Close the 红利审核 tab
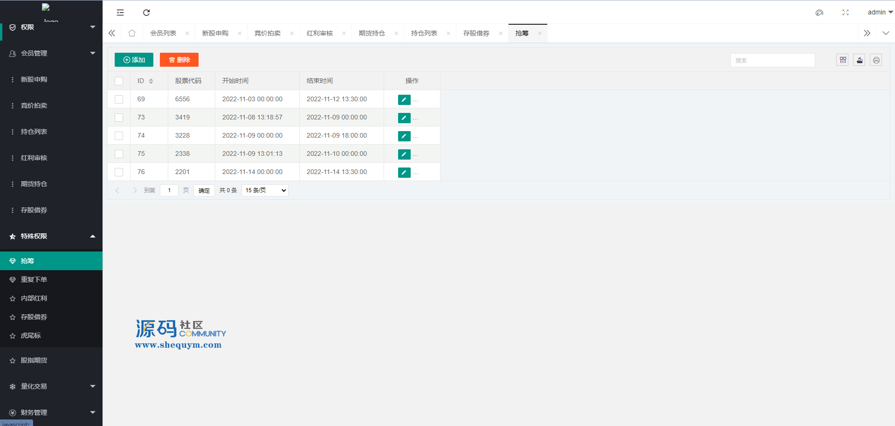 point(344,33)
